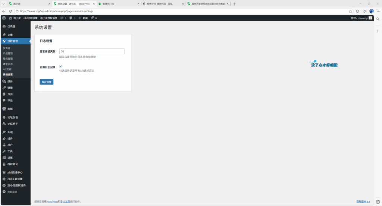
Task: Click the WordPress logo in admin bar
Action: 4,18
